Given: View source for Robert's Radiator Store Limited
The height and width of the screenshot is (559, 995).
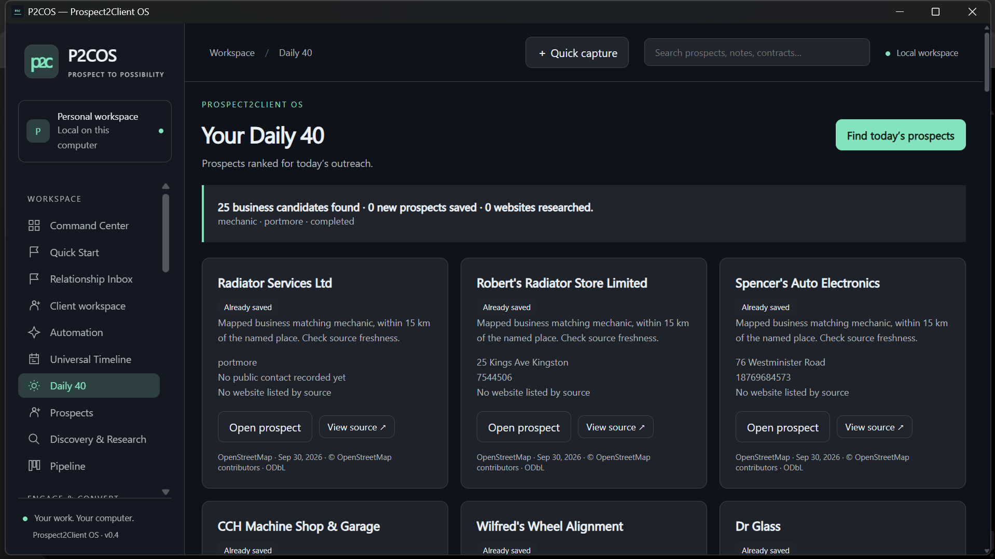Looking at the screenshot, I should 615,427.
